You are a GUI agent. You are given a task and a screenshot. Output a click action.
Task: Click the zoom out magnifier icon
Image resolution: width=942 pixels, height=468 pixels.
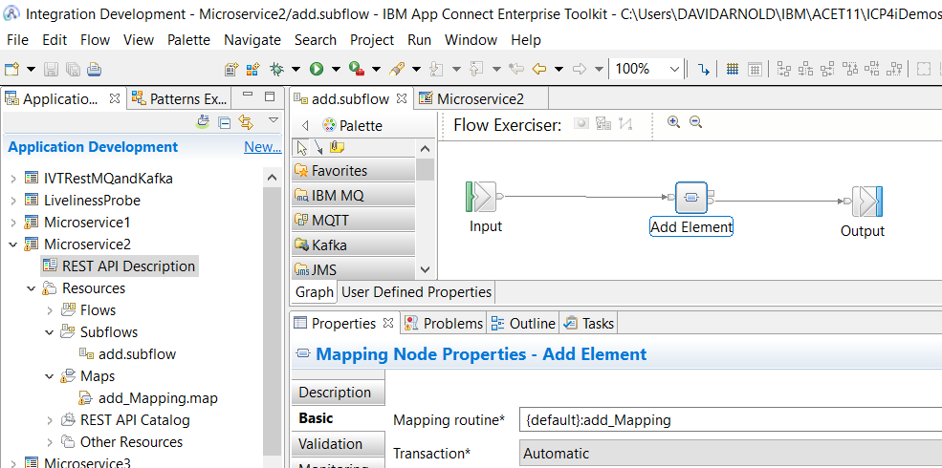[695, 122]
